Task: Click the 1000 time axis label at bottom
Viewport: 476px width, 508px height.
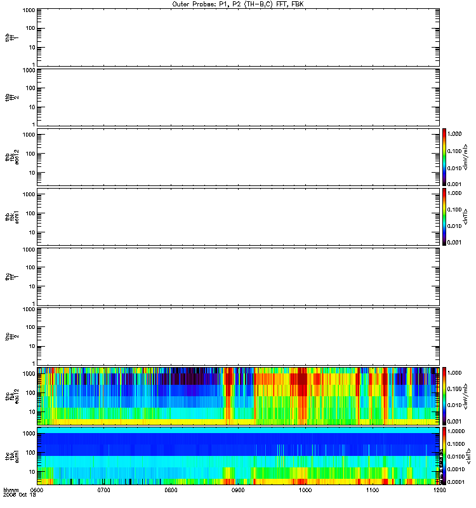Action: [x=305, y=490]
